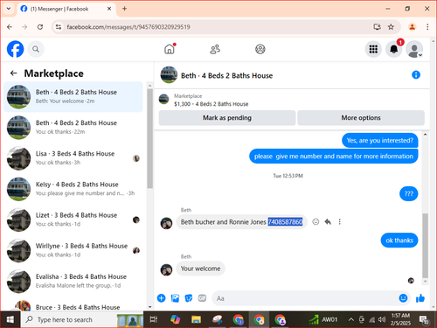Go back in browser history
The height and width of the screenshot is (328, 437).
(x=10, y=27)
